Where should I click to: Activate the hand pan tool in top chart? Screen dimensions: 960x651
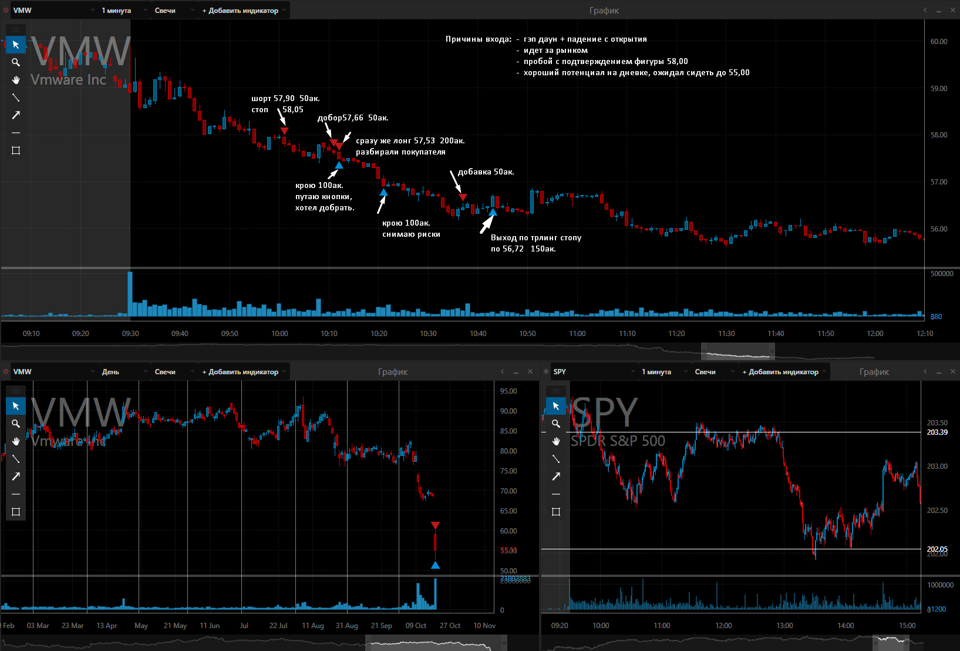pos(16,80)
